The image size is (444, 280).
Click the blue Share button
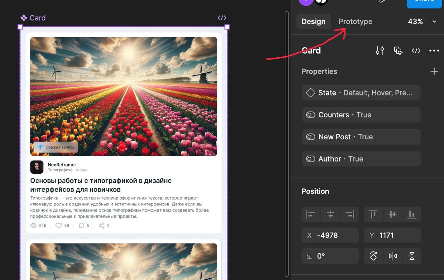425,3
